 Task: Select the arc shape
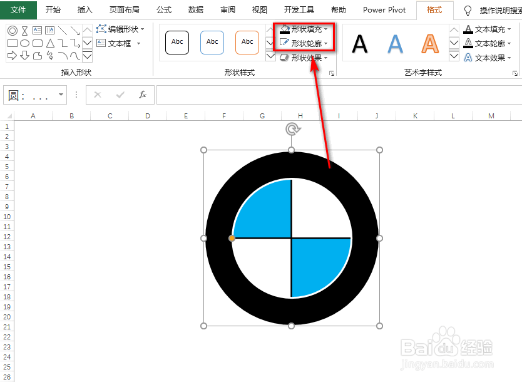click(63, 55)
